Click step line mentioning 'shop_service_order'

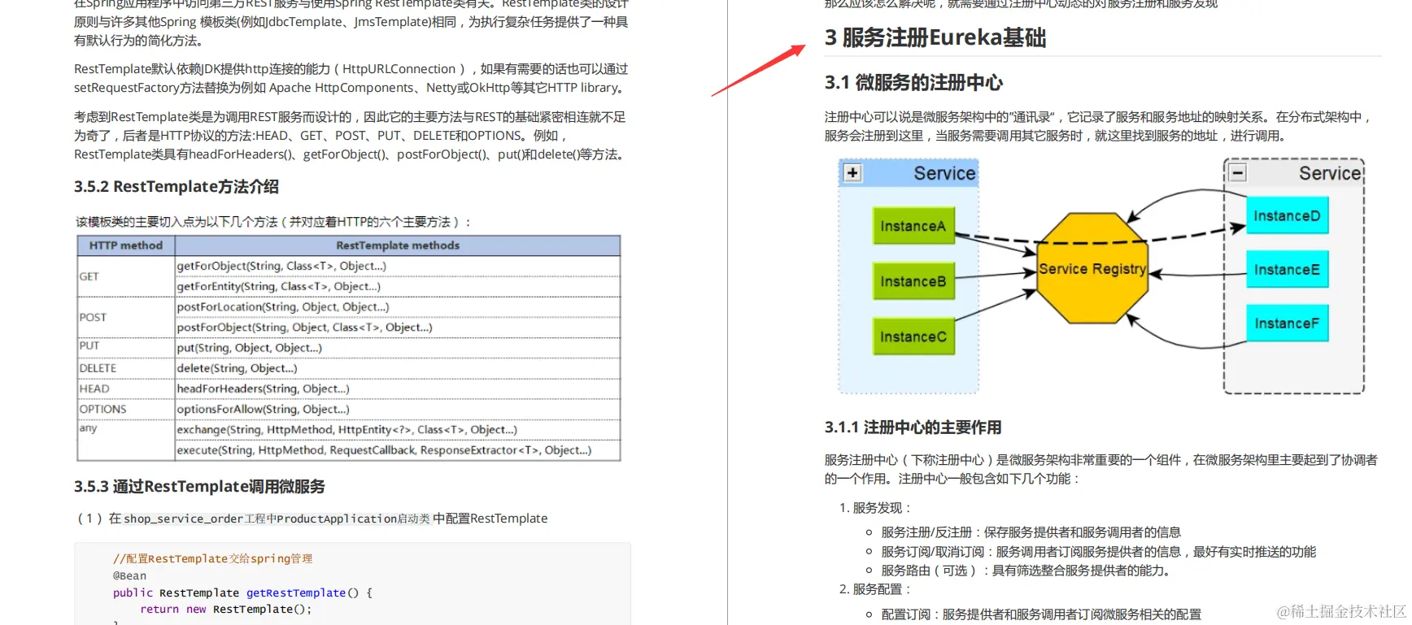312,519
